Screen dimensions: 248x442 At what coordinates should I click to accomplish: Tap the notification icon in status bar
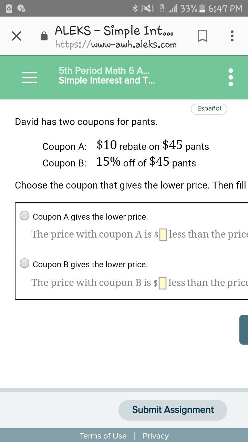pos(21,8)
